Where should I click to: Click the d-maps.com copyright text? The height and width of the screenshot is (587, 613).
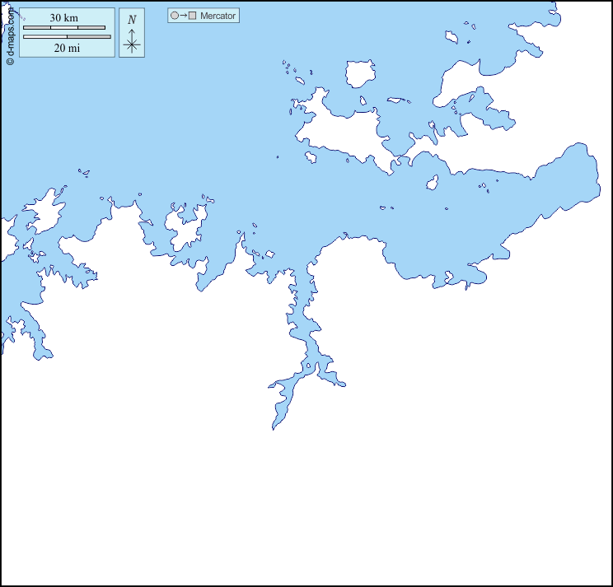tap(9, 35)
